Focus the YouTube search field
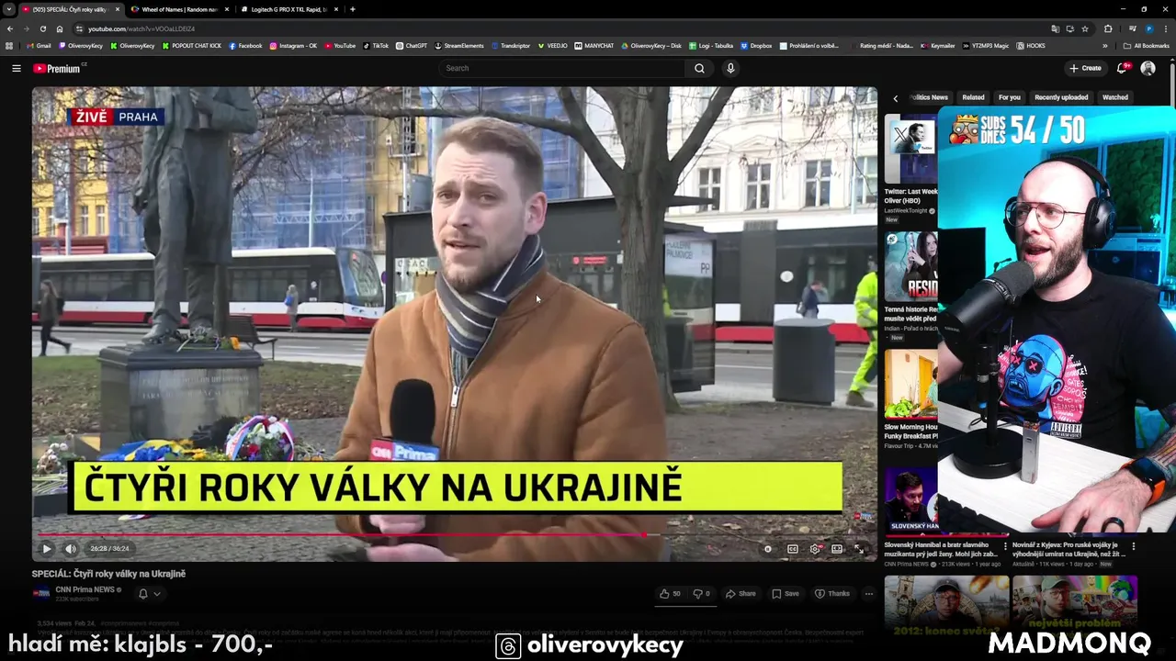Image resolution: width=1176 pixels, height=661 pixels. [x=561, y=68]
